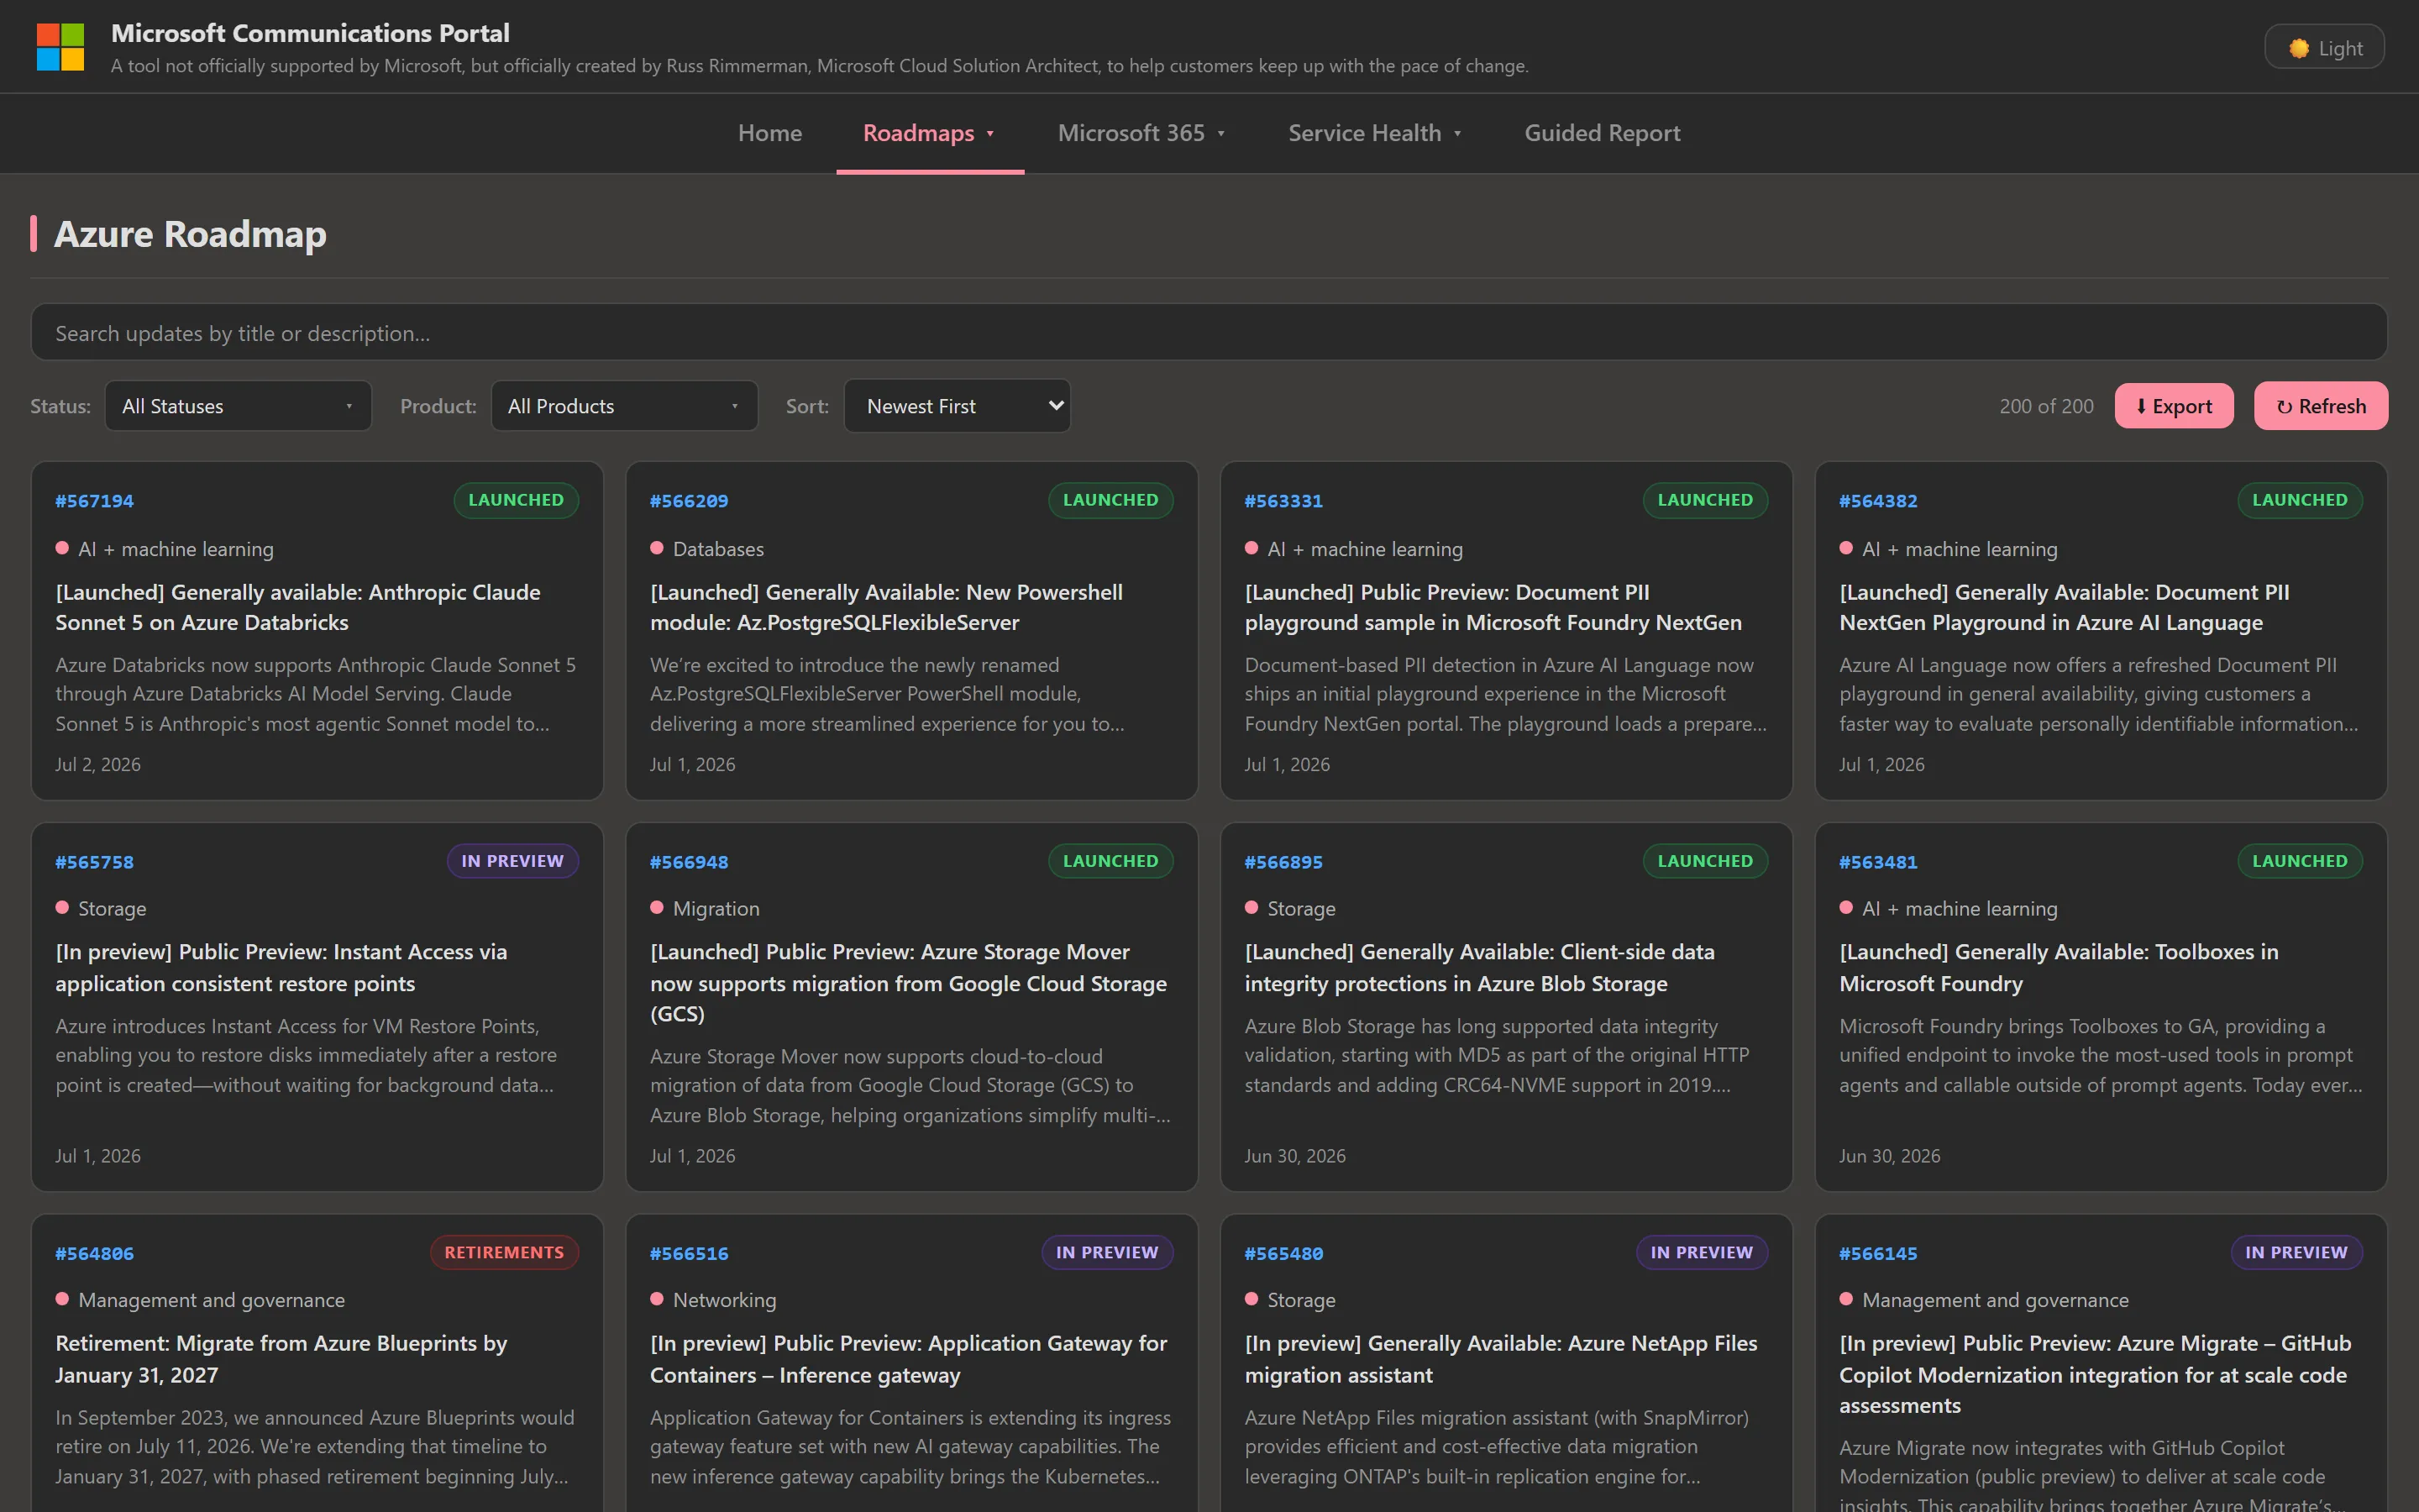Open roadmap ID #566895 link
This screenshot has height=1512, width=2419.
point(1283,862)
